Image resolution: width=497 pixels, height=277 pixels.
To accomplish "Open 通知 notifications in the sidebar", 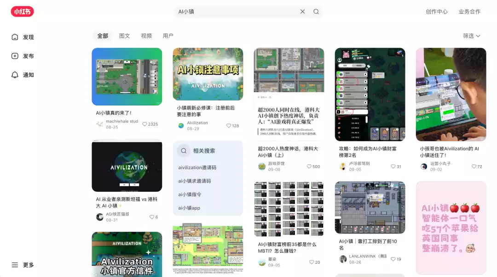I will pyautogui.click(x=23, y=75).
